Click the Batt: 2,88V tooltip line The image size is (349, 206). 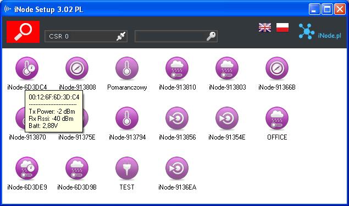coord(43,126)
